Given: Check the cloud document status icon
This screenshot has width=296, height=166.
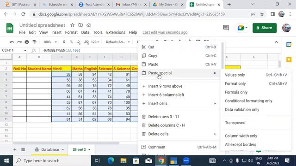Looking at the screenshot, I should (x=89, y=25).
